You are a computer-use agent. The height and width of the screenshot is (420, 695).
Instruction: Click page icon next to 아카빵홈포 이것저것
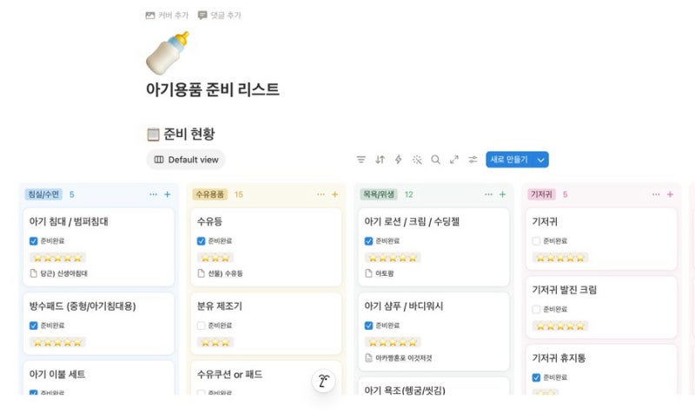pos(368,358)
